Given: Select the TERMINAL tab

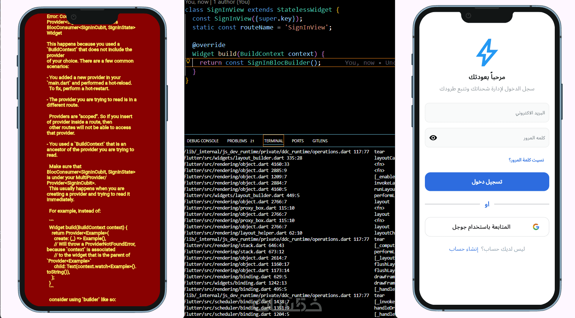Looking at the screenshot, I should click(x=274, y=141).
